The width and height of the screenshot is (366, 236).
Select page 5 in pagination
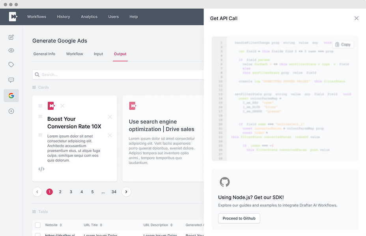click(92, 192)
